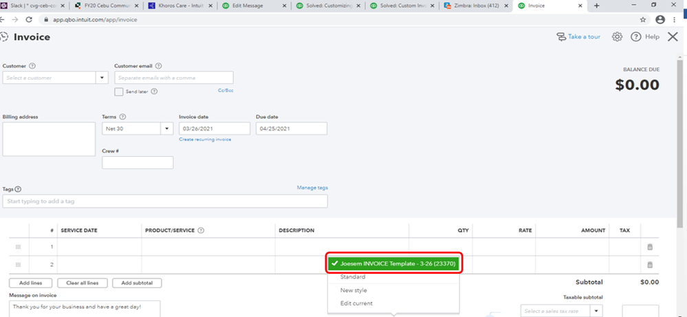
Task: Click the DESCRIPTION column header
Action: coord(296,230)
